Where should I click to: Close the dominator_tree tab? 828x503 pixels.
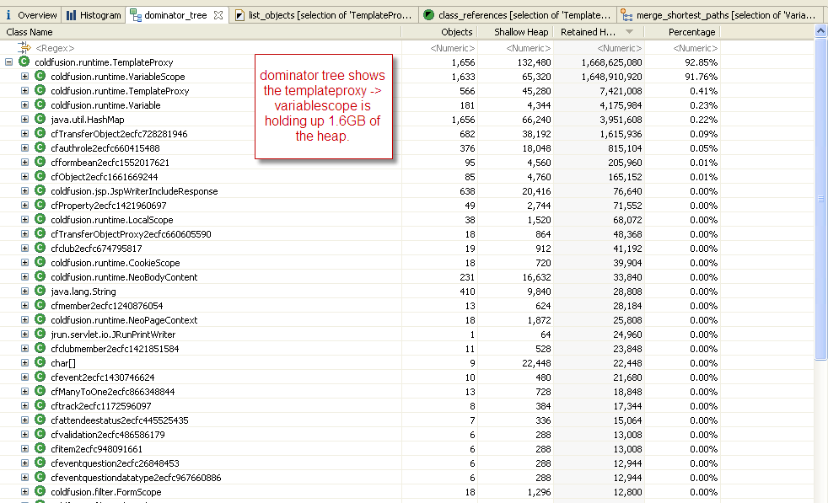click(218, 15)
